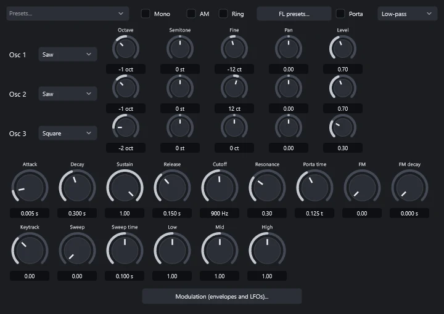Click Porta time value 0.125 t
The image size is (444, 314).
314,213
